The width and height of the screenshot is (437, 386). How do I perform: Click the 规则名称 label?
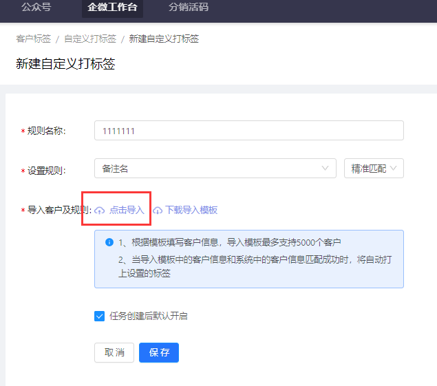(46, 131)
